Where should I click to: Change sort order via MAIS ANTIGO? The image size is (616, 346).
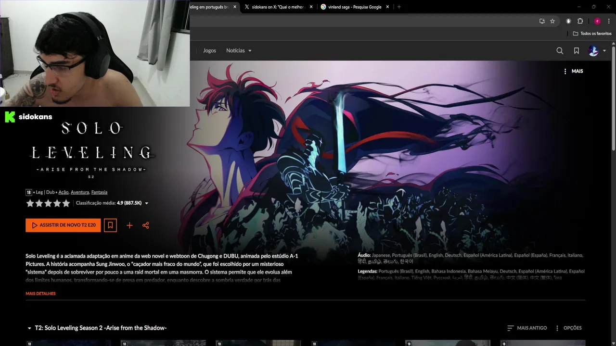[527, 328]
